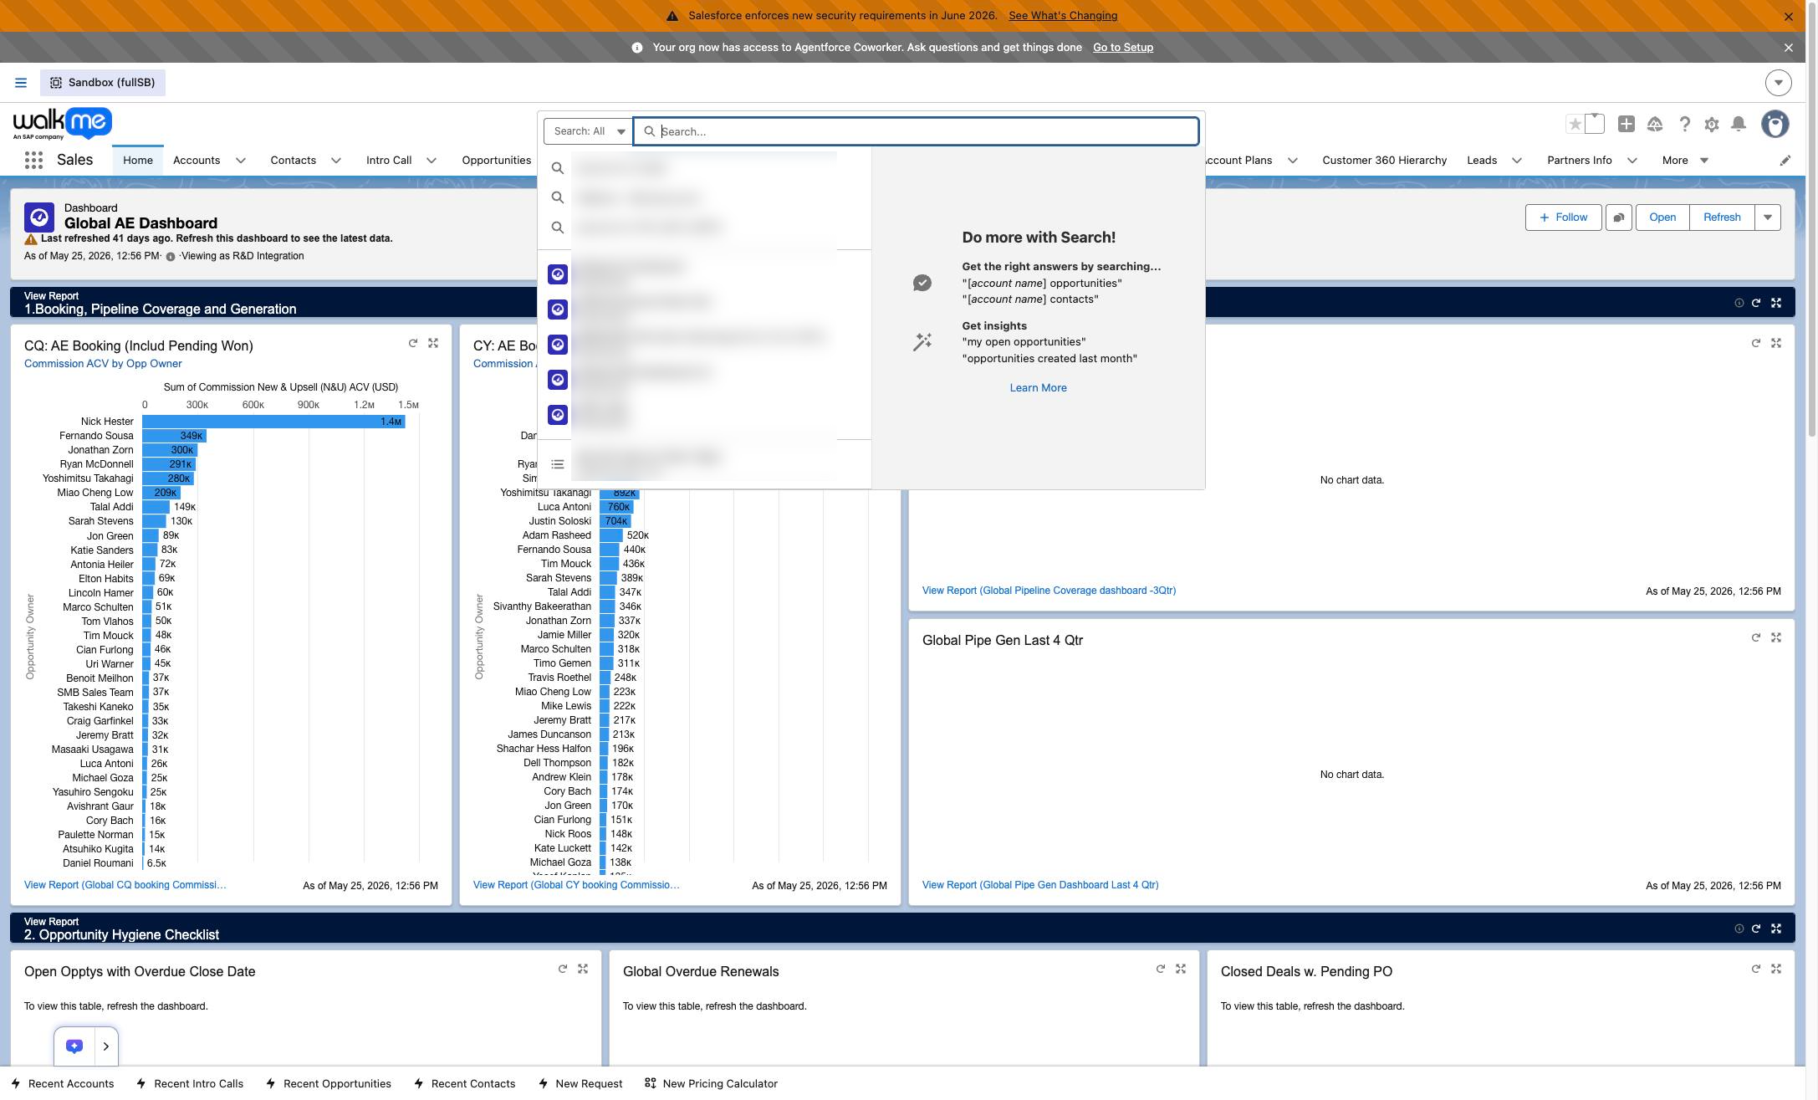Refresh the Booking, Pipeline Coverage section header
1818x1100 pixels.
pyautogui.click(x=1756, y=303)
